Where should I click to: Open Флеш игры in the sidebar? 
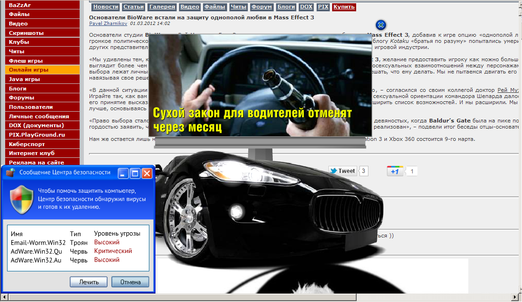pos(42,61)
